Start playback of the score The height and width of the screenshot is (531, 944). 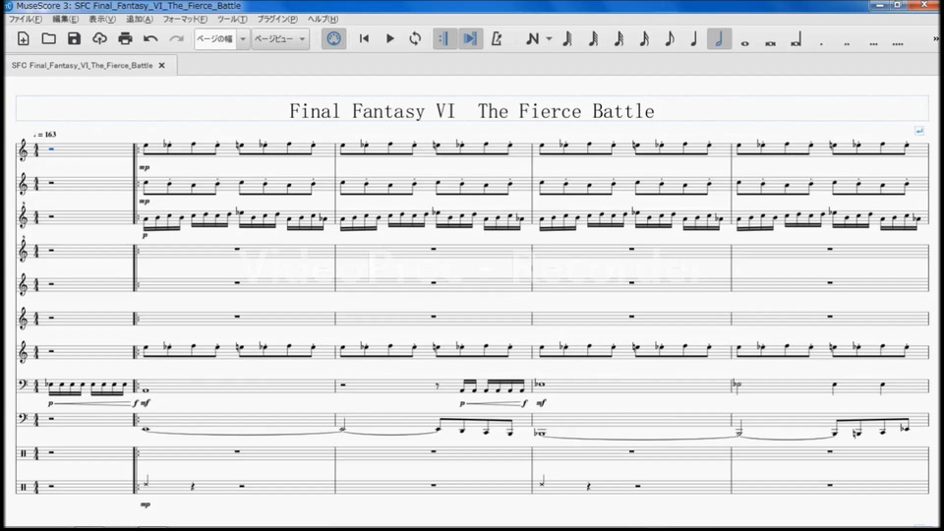[x=389, y=39]
